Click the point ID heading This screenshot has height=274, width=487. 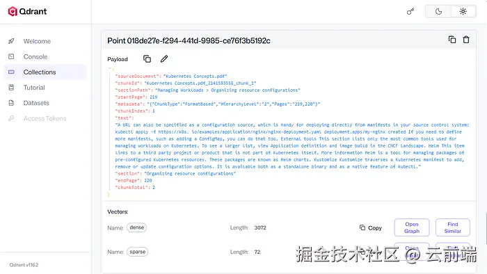[189, 40]
